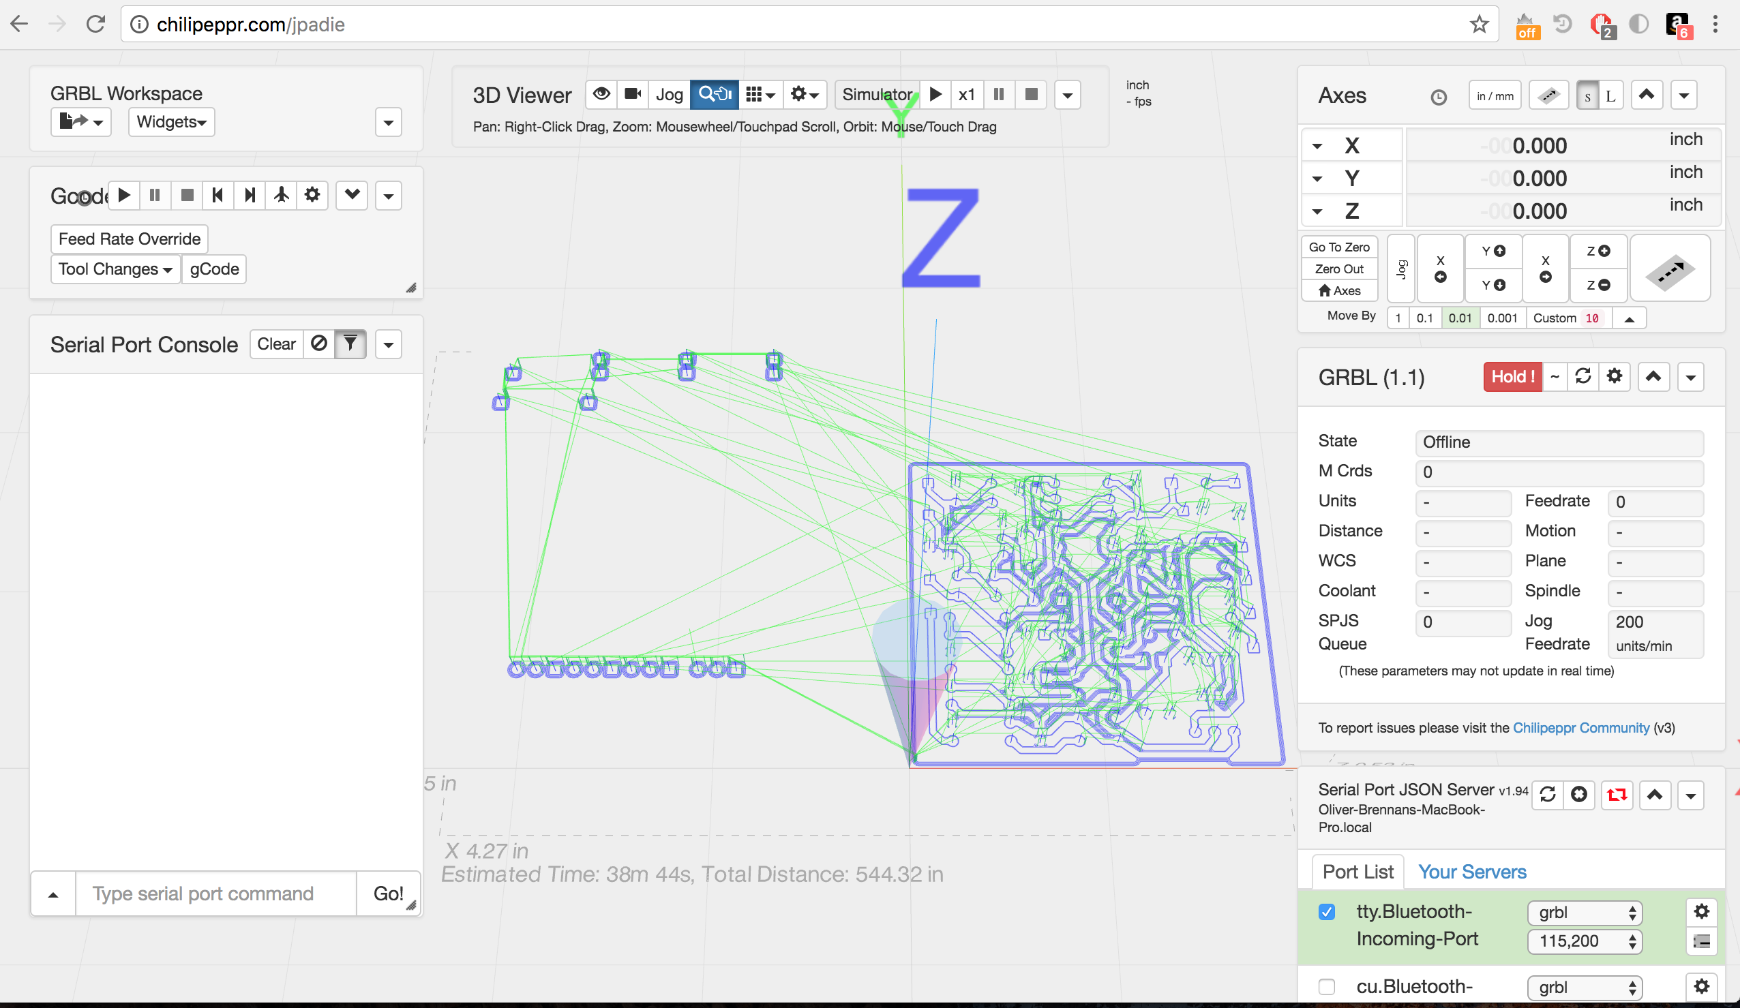Expand the Tool Changes dropdown
The width and height of the screenshot is (1740, 1008).
tap(115, 269)
